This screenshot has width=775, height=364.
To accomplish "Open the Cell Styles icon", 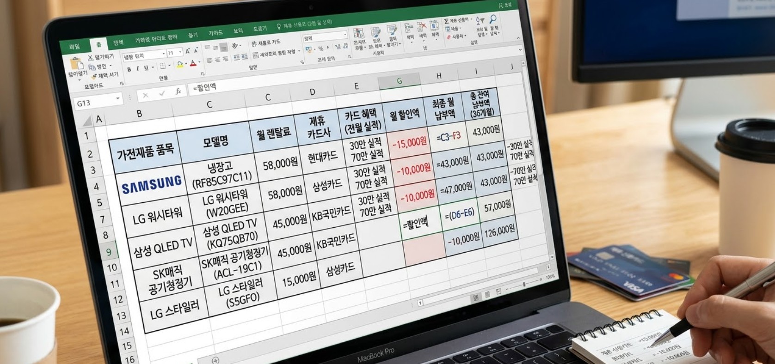I will coord(392,29).
